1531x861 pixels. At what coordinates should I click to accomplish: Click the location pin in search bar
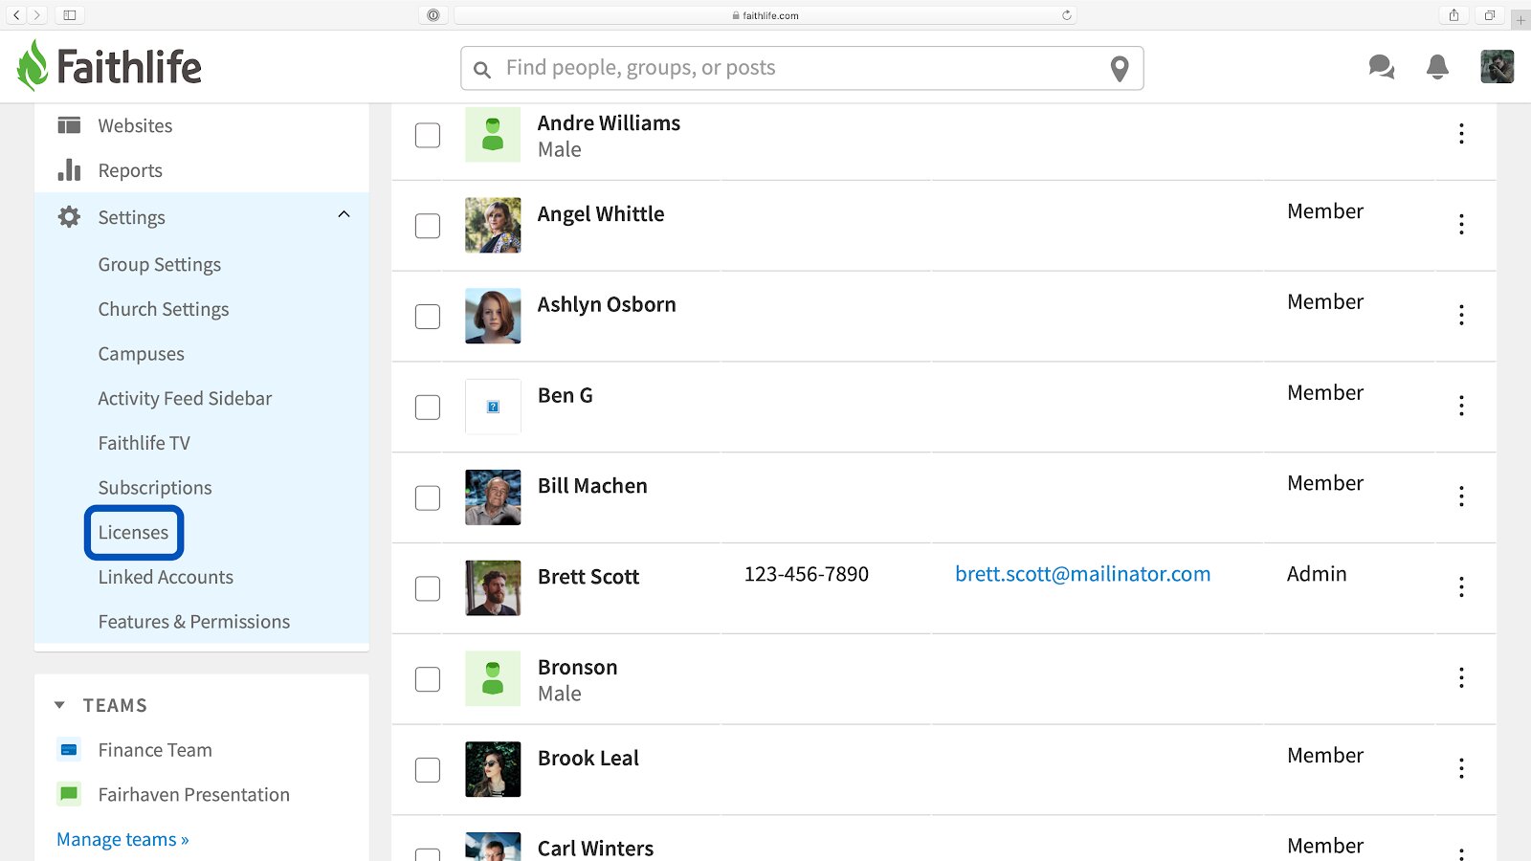(1120, 69)
